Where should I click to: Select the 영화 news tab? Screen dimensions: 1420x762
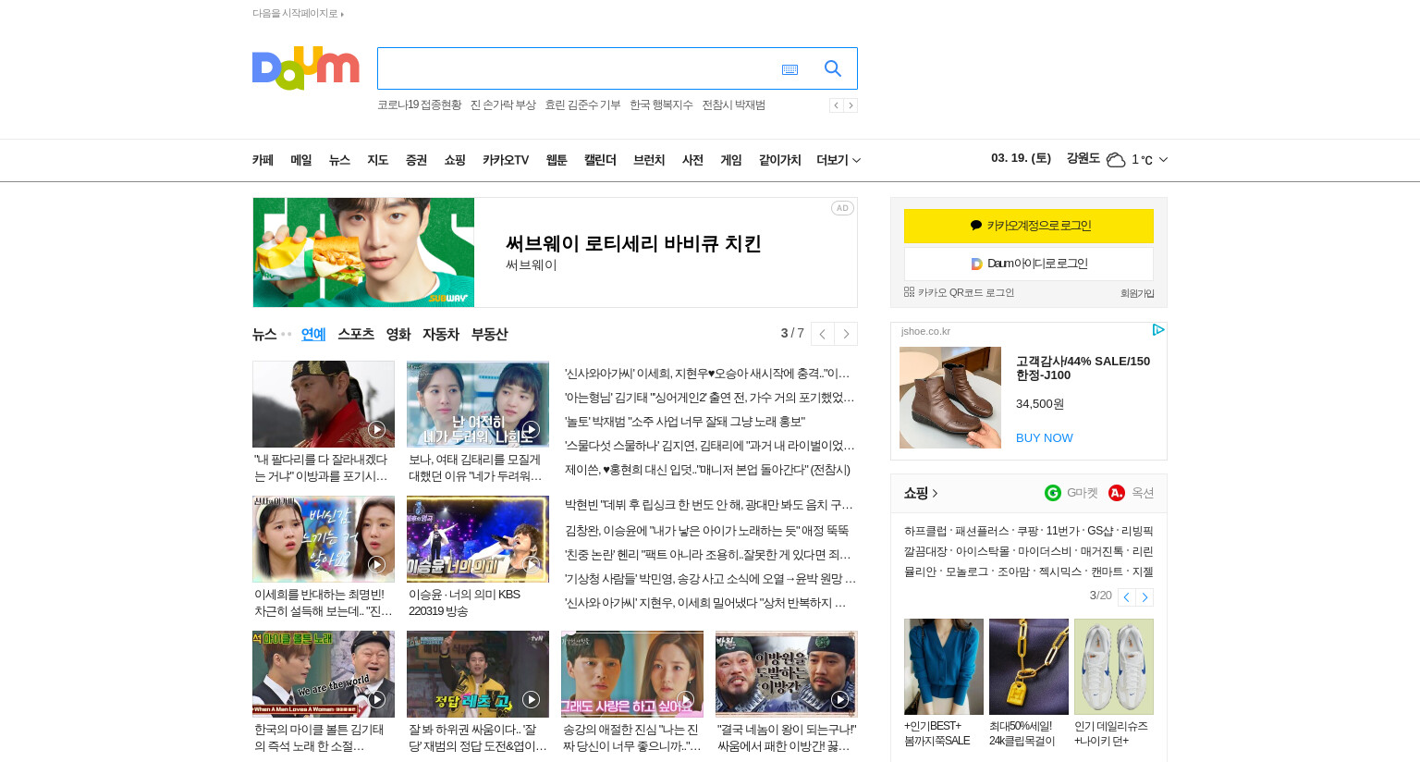pyautogui.click(x=398, y=334)
